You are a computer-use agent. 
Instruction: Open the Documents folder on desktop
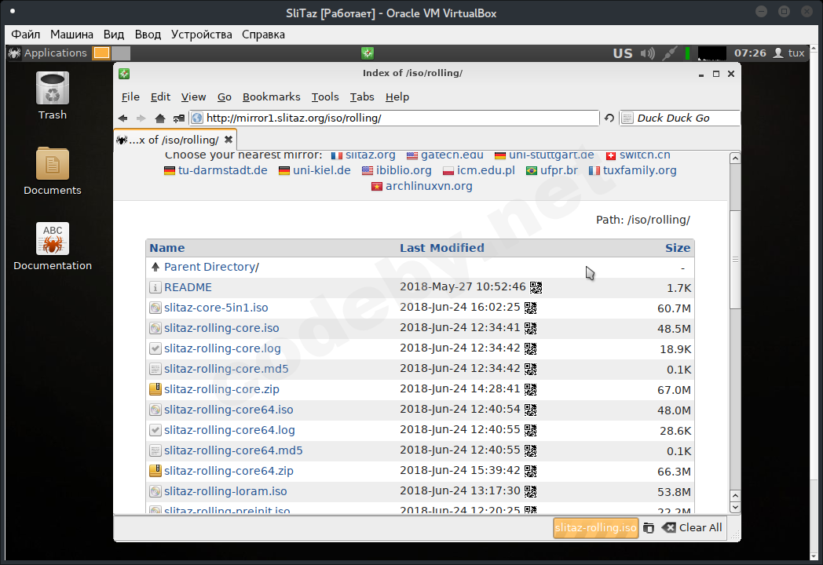click(53, 171)
